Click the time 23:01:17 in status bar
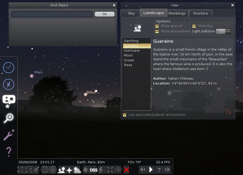The height and width of the screenshot is (175, 243). pos(47,162)
